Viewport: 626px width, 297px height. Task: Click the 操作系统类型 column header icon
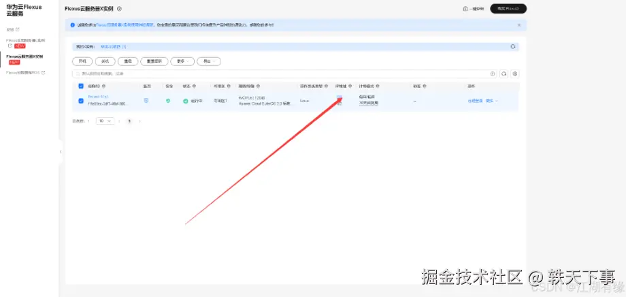(x=326, y=86)
